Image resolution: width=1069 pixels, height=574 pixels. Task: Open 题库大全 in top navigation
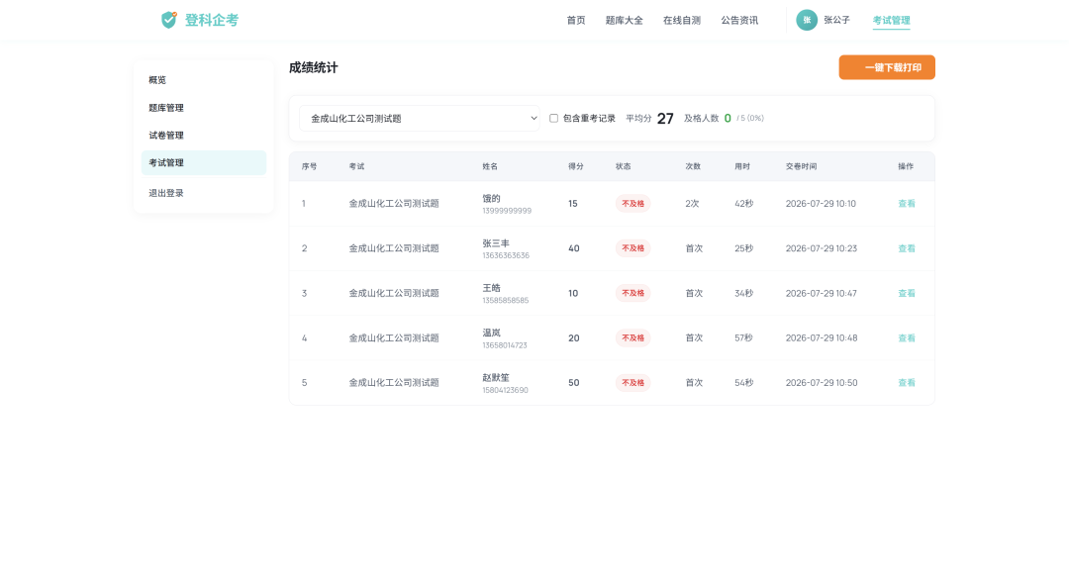pyautogui.click(x=624, y=20)
